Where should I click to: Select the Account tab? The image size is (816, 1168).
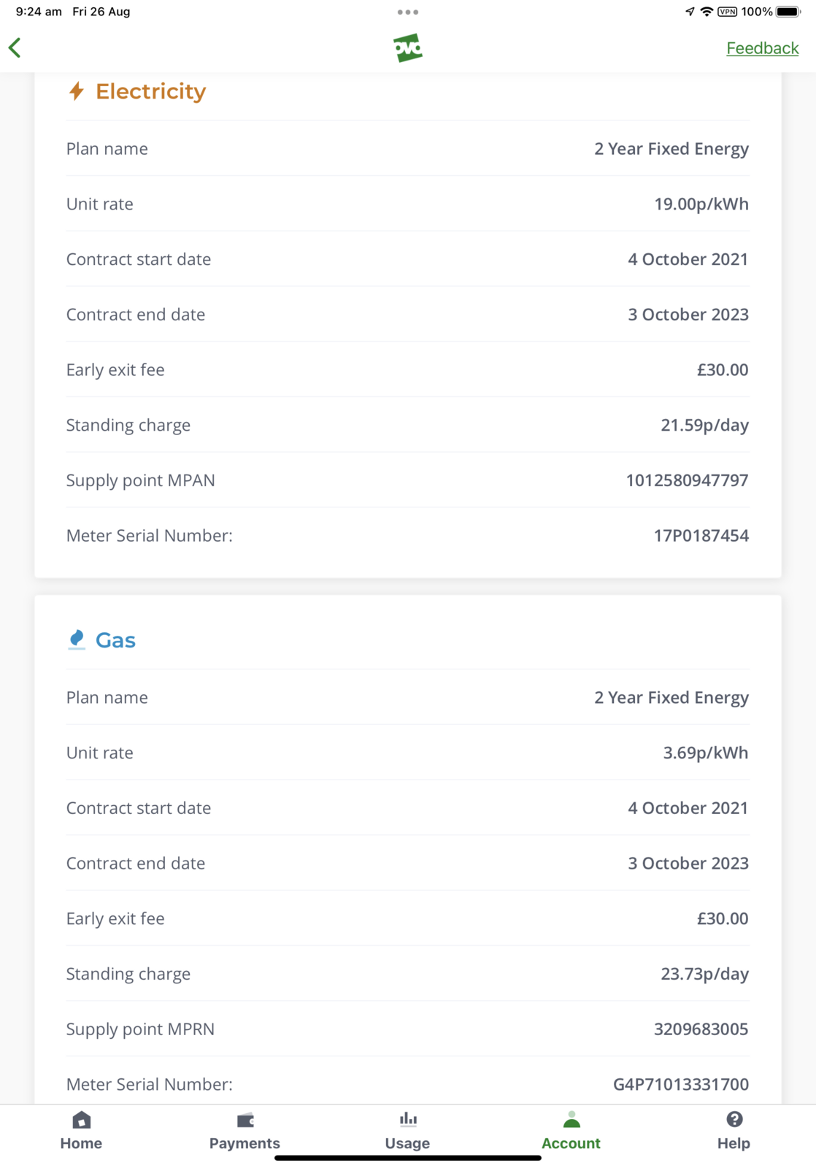(571, 1131)
